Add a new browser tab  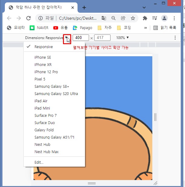tap(84, 8)
